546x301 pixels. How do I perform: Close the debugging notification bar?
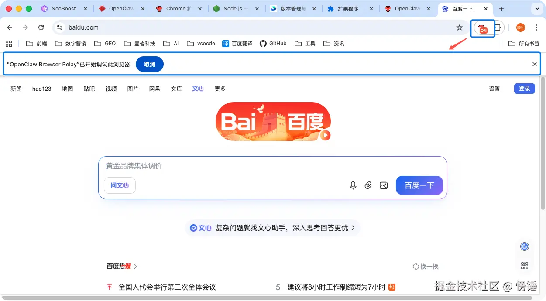click(535, 64)
